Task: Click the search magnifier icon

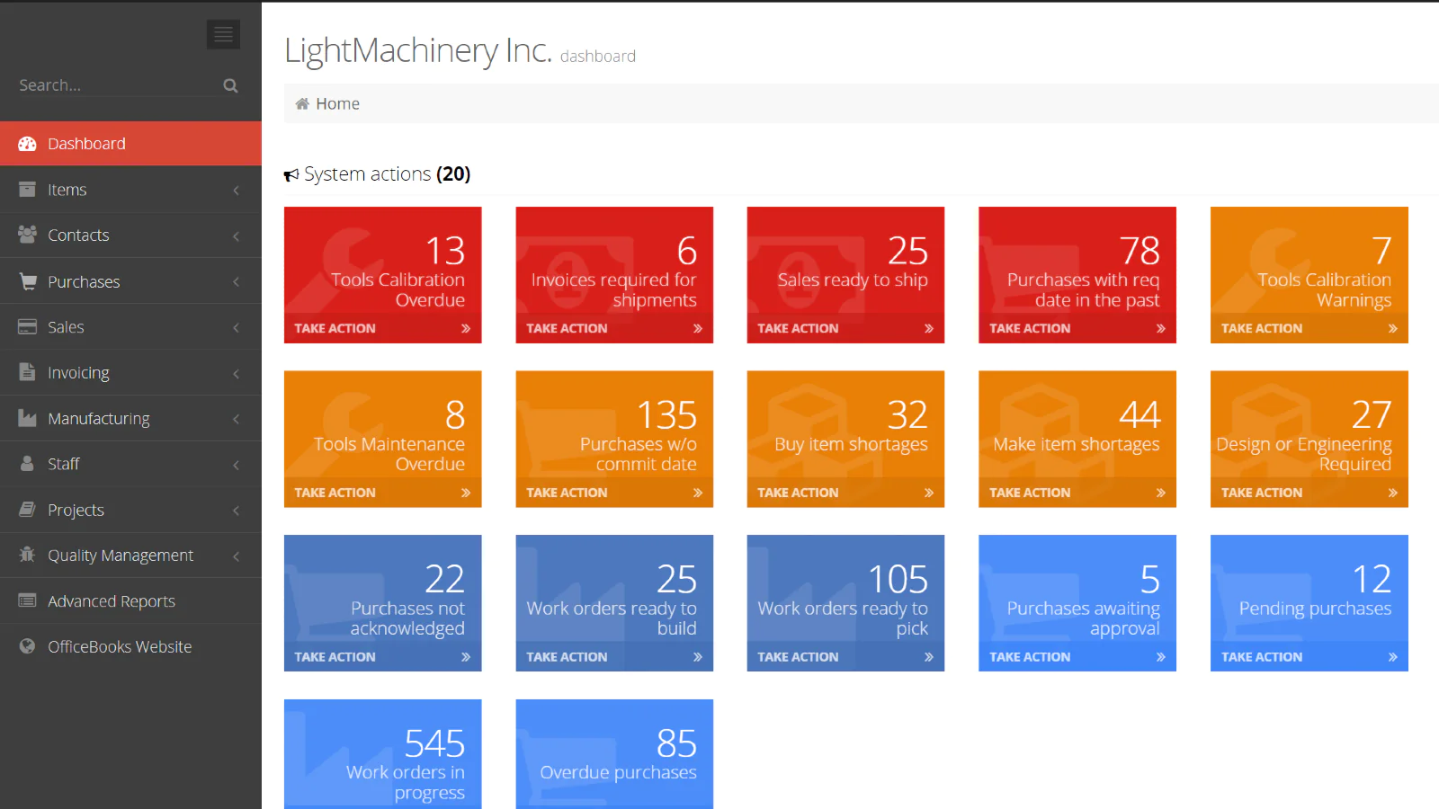Action: pyautogui.click(x=230, y=85)
